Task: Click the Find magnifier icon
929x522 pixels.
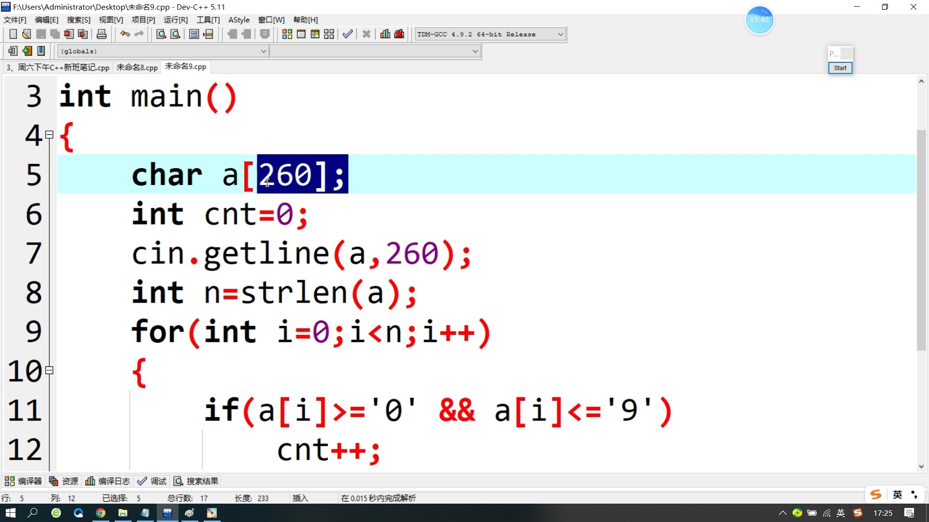Action: [x=161, y=34]
